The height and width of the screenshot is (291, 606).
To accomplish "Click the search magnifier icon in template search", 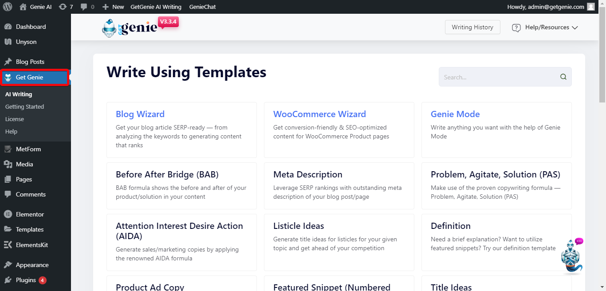I will click(x=563, y=77).
